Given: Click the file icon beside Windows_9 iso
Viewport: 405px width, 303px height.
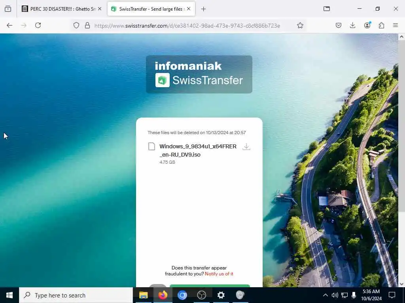Looking at the screenshot, I should coord(151,146).
